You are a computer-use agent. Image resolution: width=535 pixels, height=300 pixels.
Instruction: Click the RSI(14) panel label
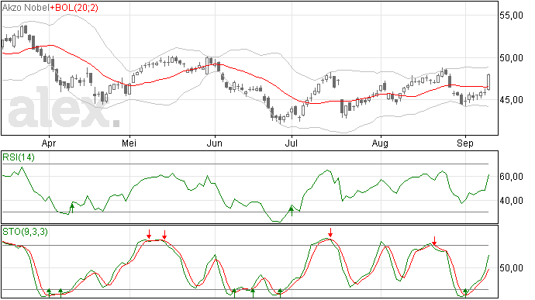point(19,157)
